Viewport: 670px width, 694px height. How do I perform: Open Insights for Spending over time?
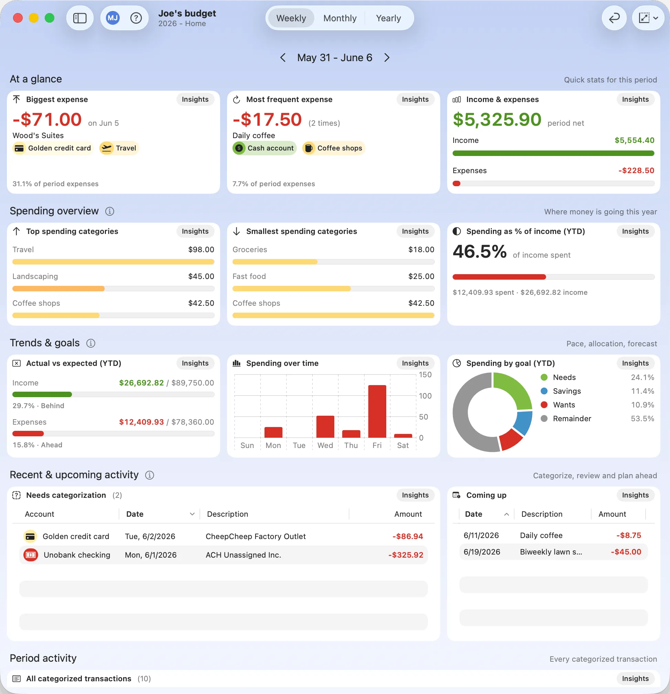[x=415, y=363]
